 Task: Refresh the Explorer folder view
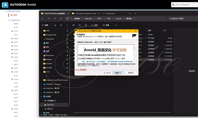(61, 19)
